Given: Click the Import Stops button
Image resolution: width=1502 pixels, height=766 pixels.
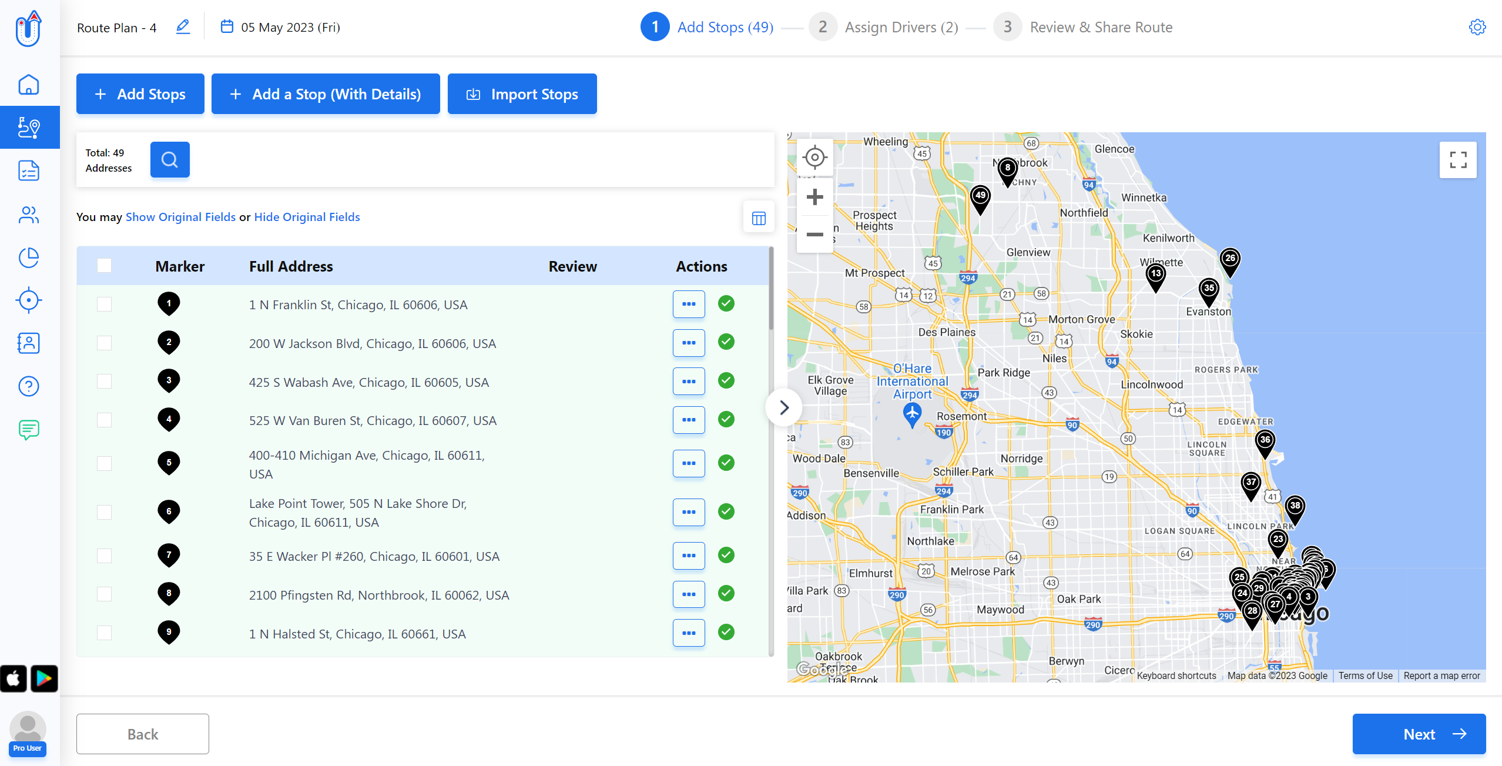Looking at the screenshot, I should point(521,94).
